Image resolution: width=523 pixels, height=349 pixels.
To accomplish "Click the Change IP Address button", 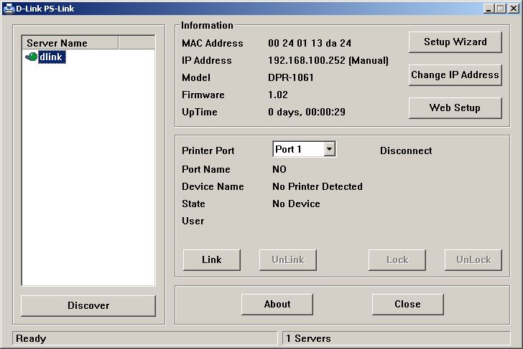I will coord(455,75).
